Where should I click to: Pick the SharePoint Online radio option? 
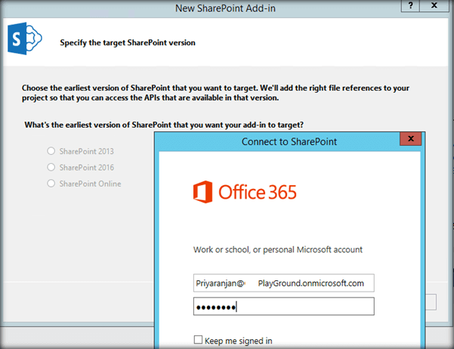click(x=51, y=184)
